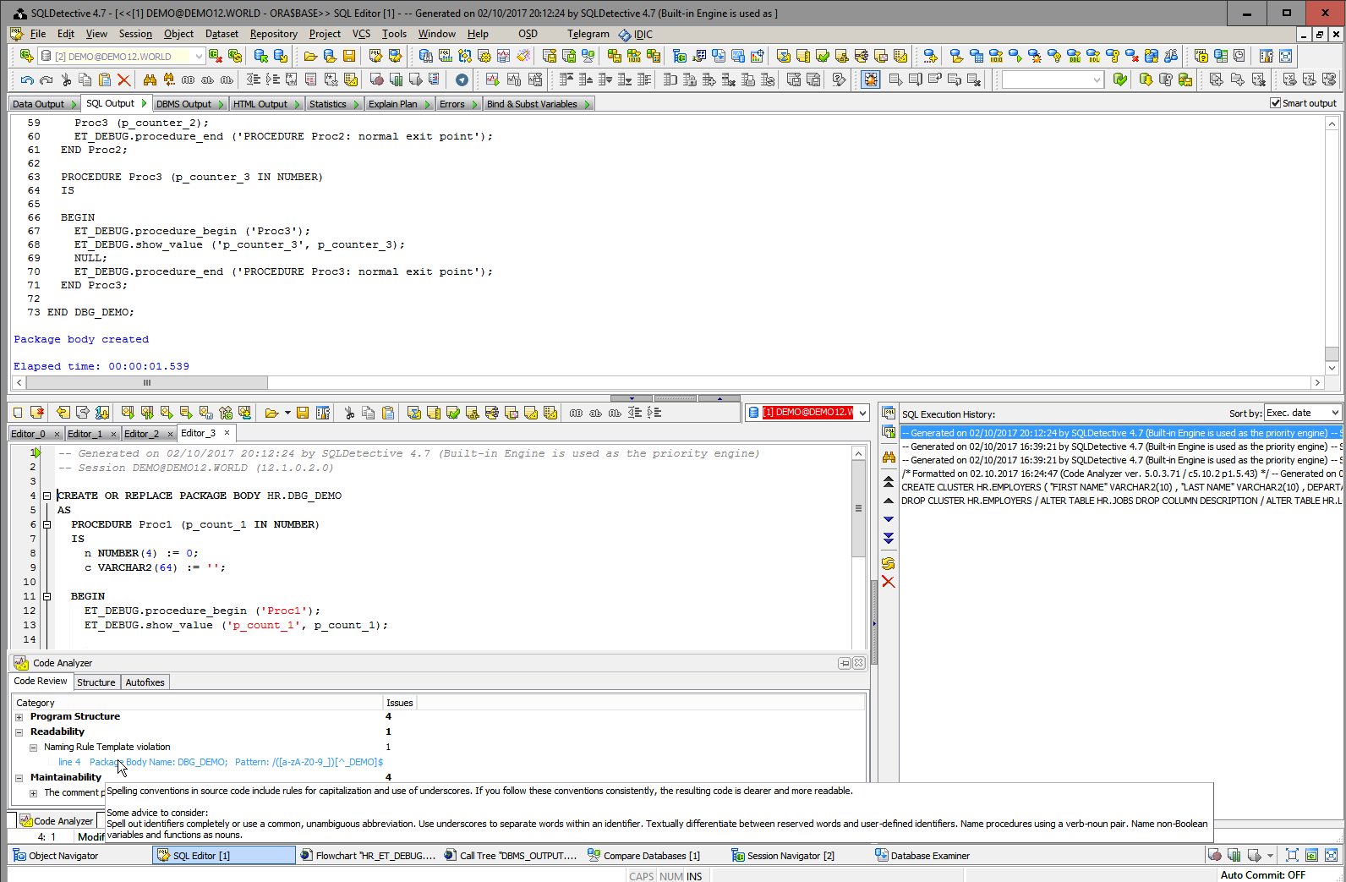This screenshot has width=1346, height=882.
Task: Click the scissors Cut icon in the editor toolbar
Action: coord(349,413)
